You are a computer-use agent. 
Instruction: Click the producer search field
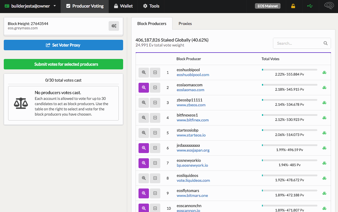pos(302,43)
